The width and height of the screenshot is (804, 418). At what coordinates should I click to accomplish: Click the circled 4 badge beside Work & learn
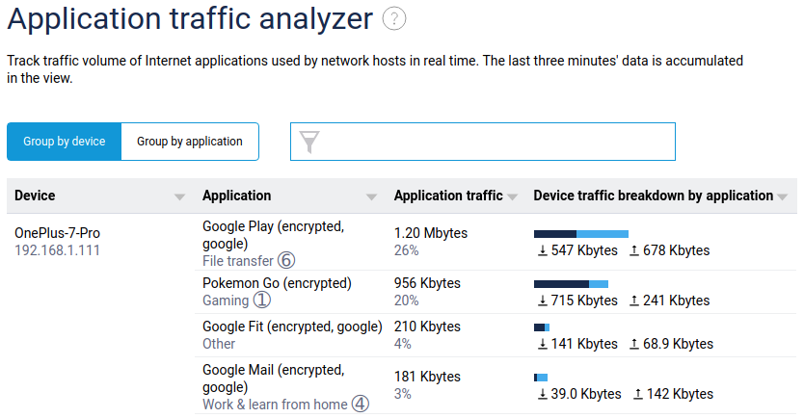[360, 405]
